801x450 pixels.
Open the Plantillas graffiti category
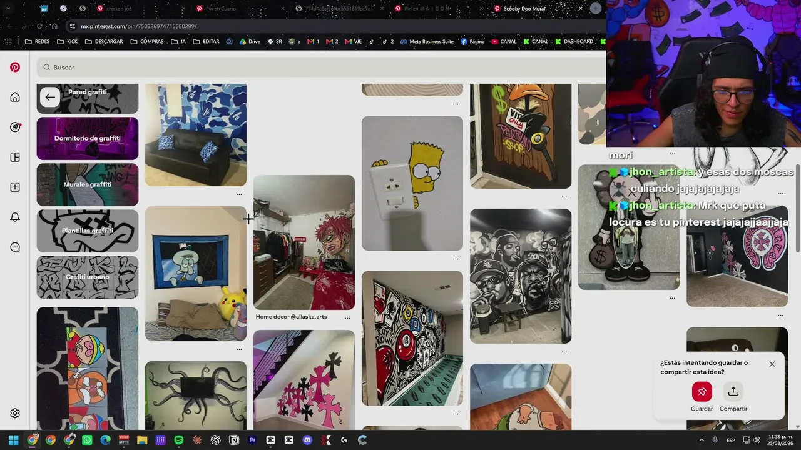point(88,231)
